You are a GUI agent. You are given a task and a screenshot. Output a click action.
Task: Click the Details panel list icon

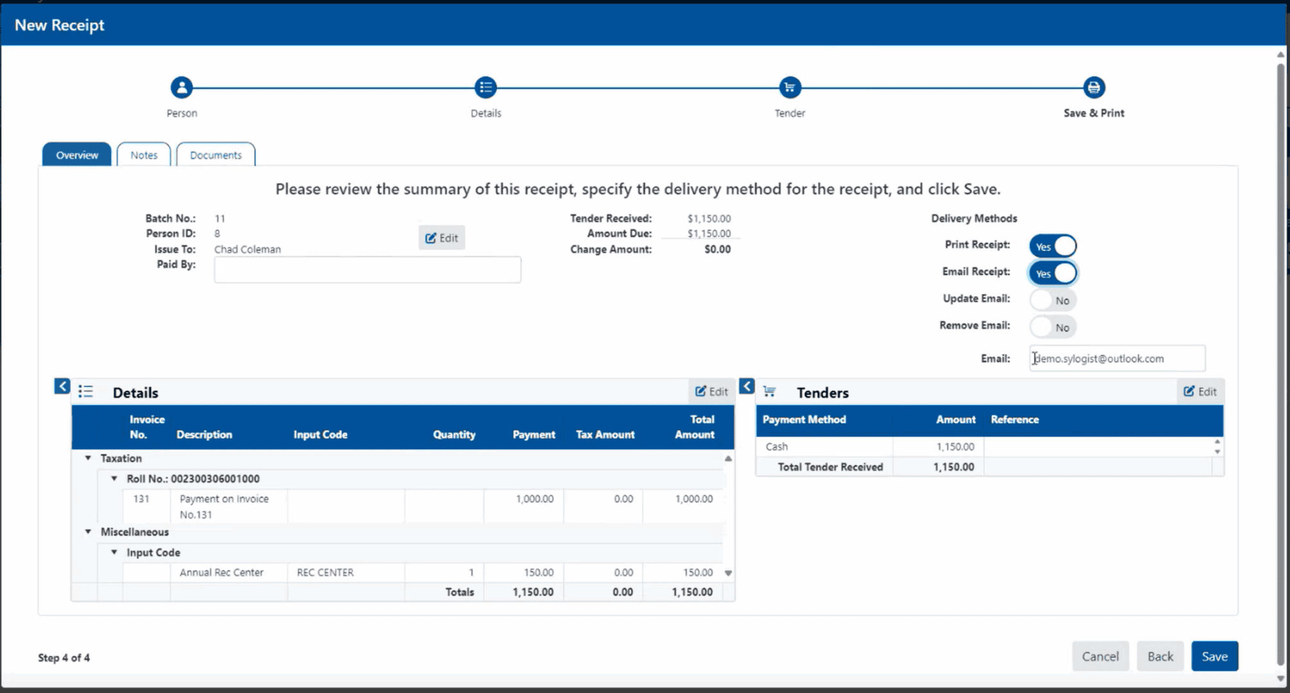pyautogui.click(x=86, y=391)
